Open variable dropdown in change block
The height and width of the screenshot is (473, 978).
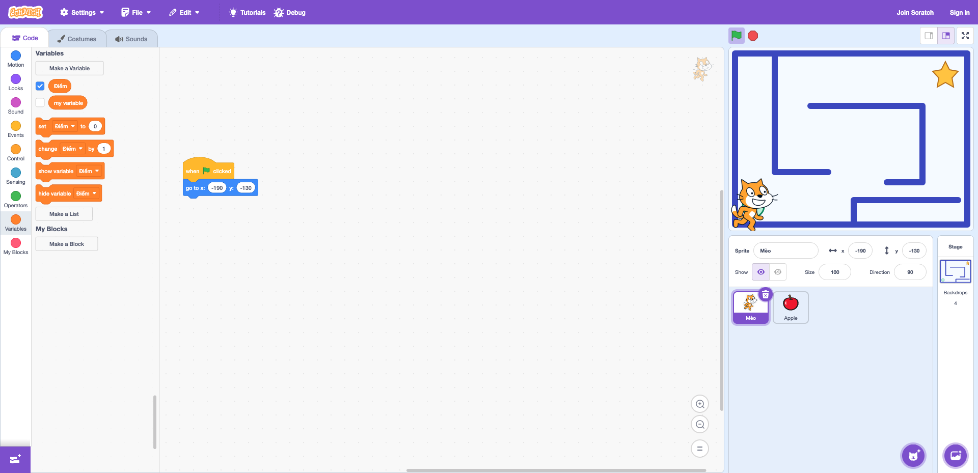click(72, 149)
